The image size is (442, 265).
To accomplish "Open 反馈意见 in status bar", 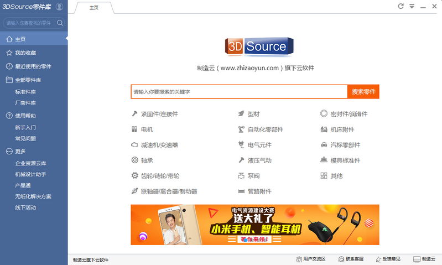I will coord(388,259).
